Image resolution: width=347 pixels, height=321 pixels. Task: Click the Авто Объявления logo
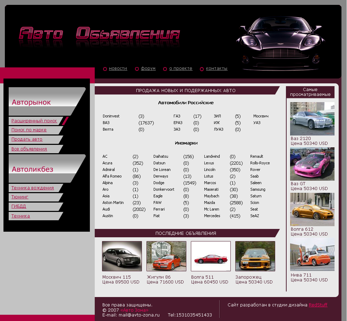pos(99,33)
